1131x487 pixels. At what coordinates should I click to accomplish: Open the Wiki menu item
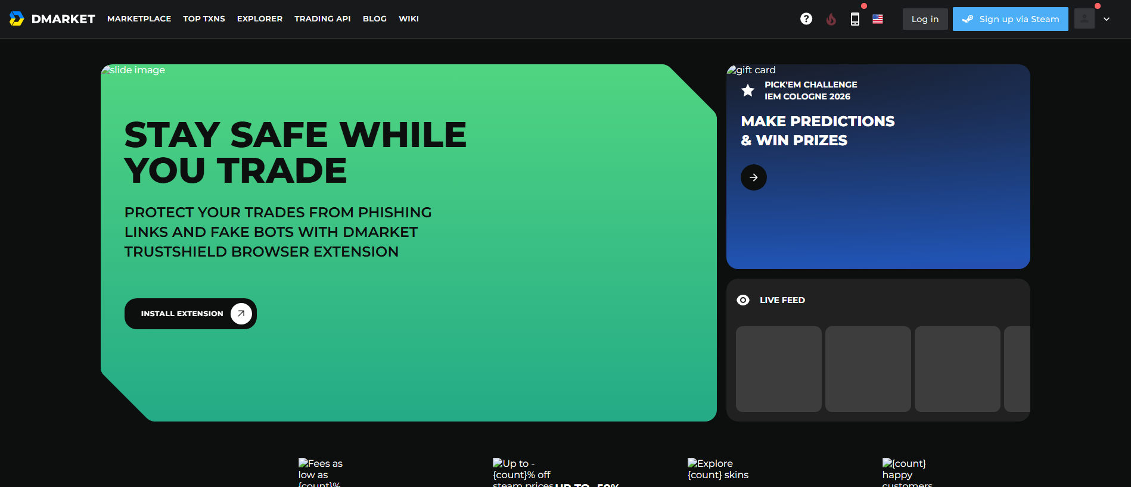pos(409,19)
